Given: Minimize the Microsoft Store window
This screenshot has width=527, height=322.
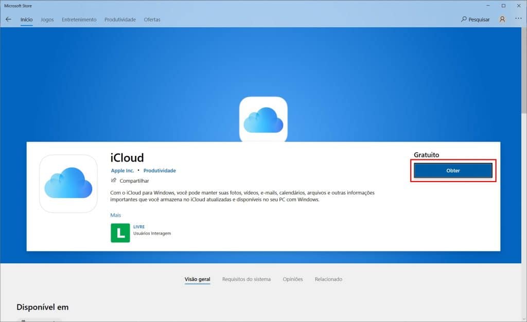Looking at the screenshot, I should (488, 6).
